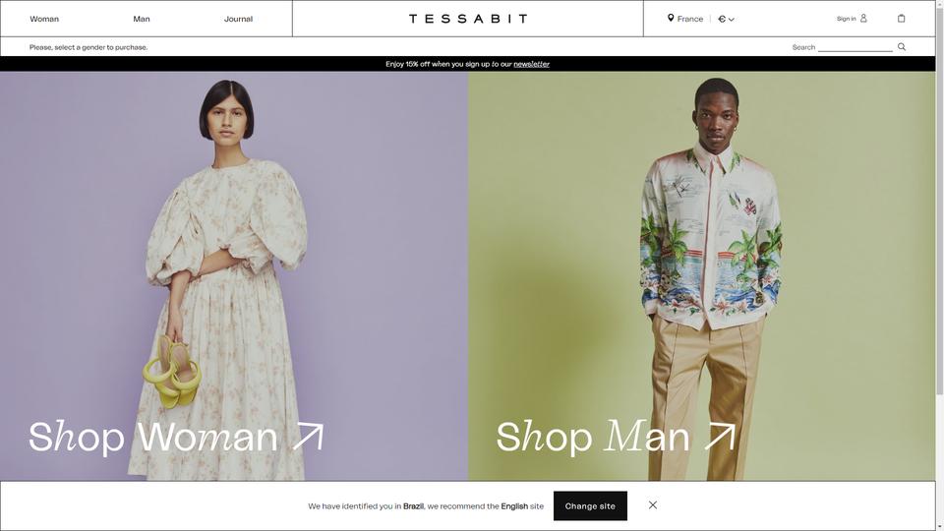Click the arrow beside Shop Man

click(x=720, y=437)
